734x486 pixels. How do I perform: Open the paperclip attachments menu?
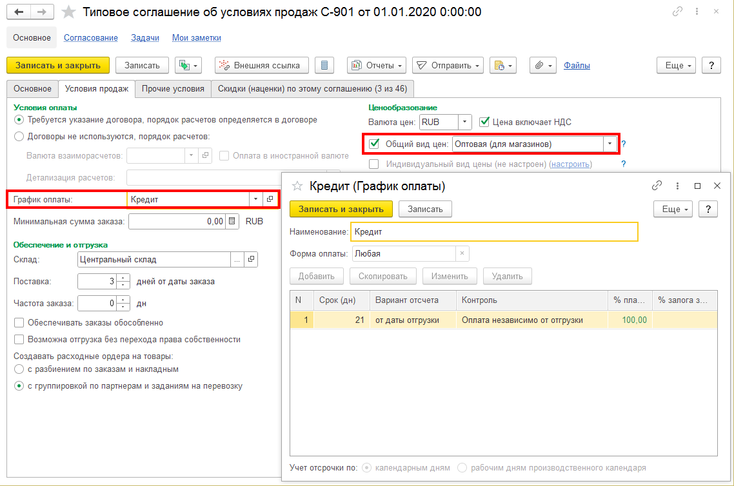[x=542, y=65]
